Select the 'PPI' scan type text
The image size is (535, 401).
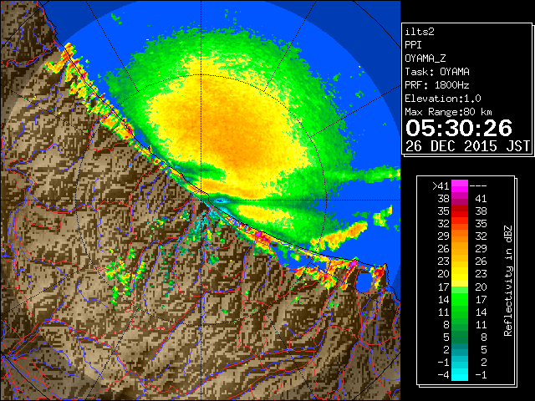tap(413, 45)
